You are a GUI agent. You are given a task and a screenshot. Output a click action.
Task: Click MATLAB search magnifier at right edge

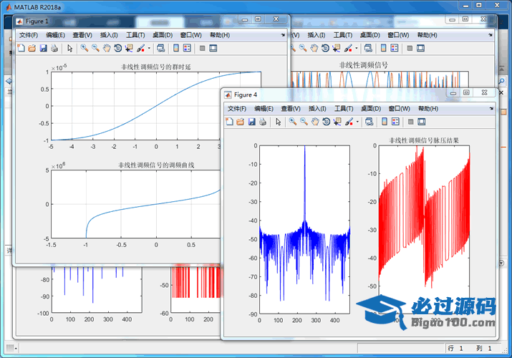click(x=502, y=81)
